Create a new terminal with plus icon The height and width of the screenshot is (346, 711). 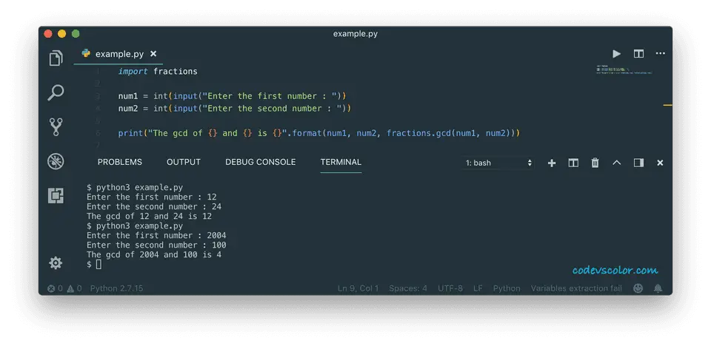pyautogui.click(x=552, y=163)
